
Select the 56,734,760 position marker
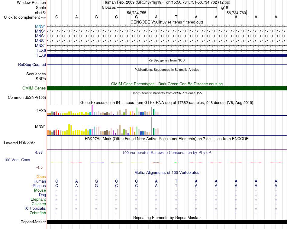(237, 13)
